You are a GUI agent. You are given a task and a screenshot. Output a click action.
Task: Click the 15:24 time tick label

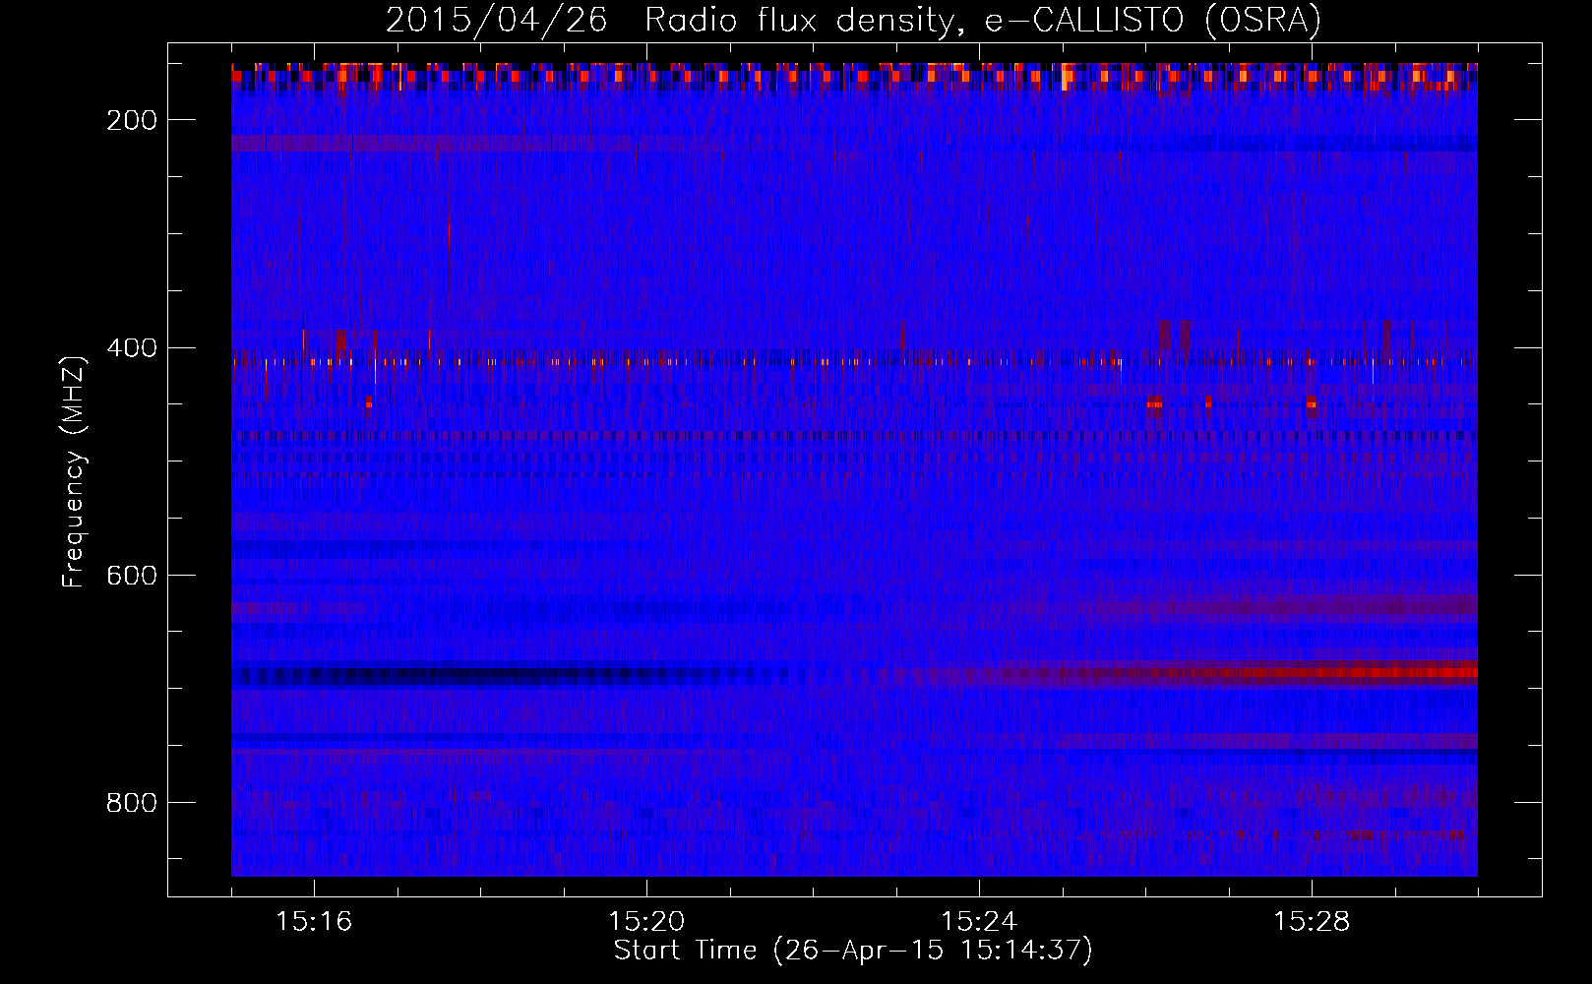pos(980,922)
